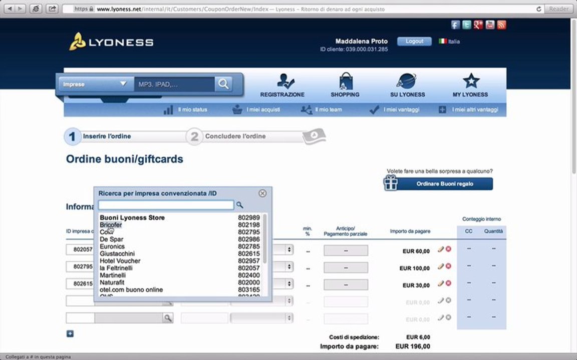Click Ordinare Buoni regalo button
This screenshot has height=360, width=577.
point(445,183)
